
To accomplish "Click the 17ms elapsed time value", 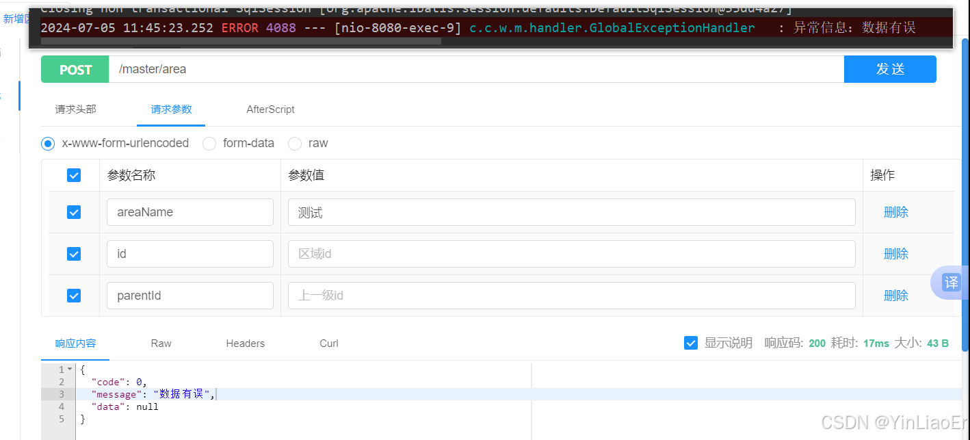I will [x=876, y=343].
